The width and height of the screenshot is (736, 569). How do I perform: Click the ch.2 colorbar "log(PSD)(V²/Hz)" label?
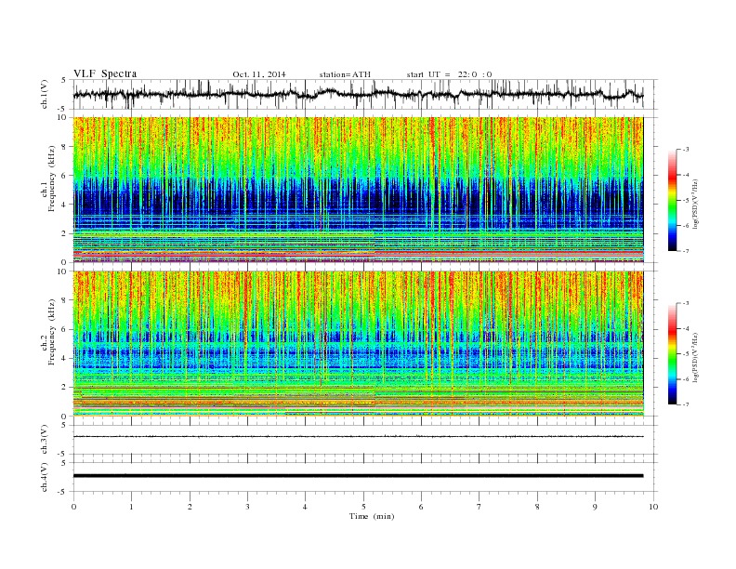[696, 357]
